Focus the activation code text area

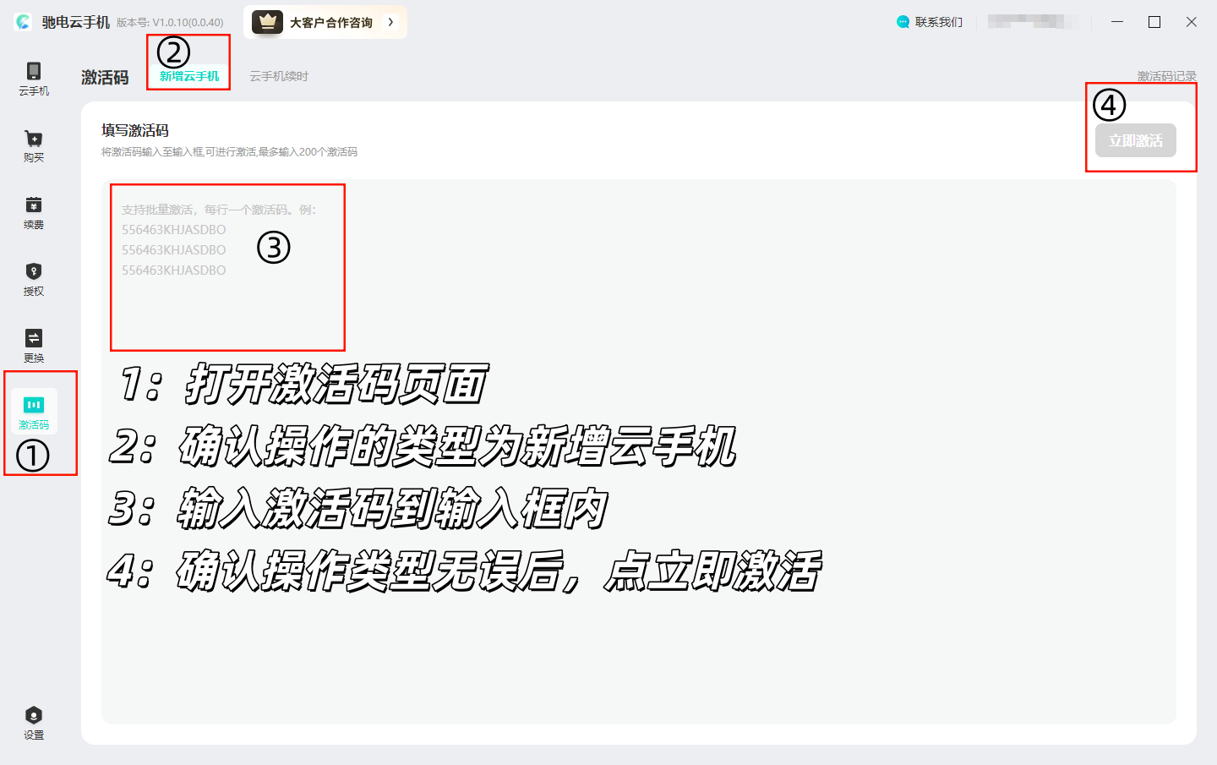639,451
